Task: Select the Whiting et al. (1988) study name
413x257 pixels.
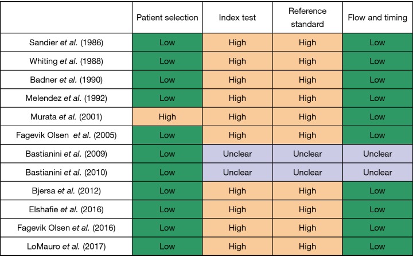Action: click(x=67, y=61)
